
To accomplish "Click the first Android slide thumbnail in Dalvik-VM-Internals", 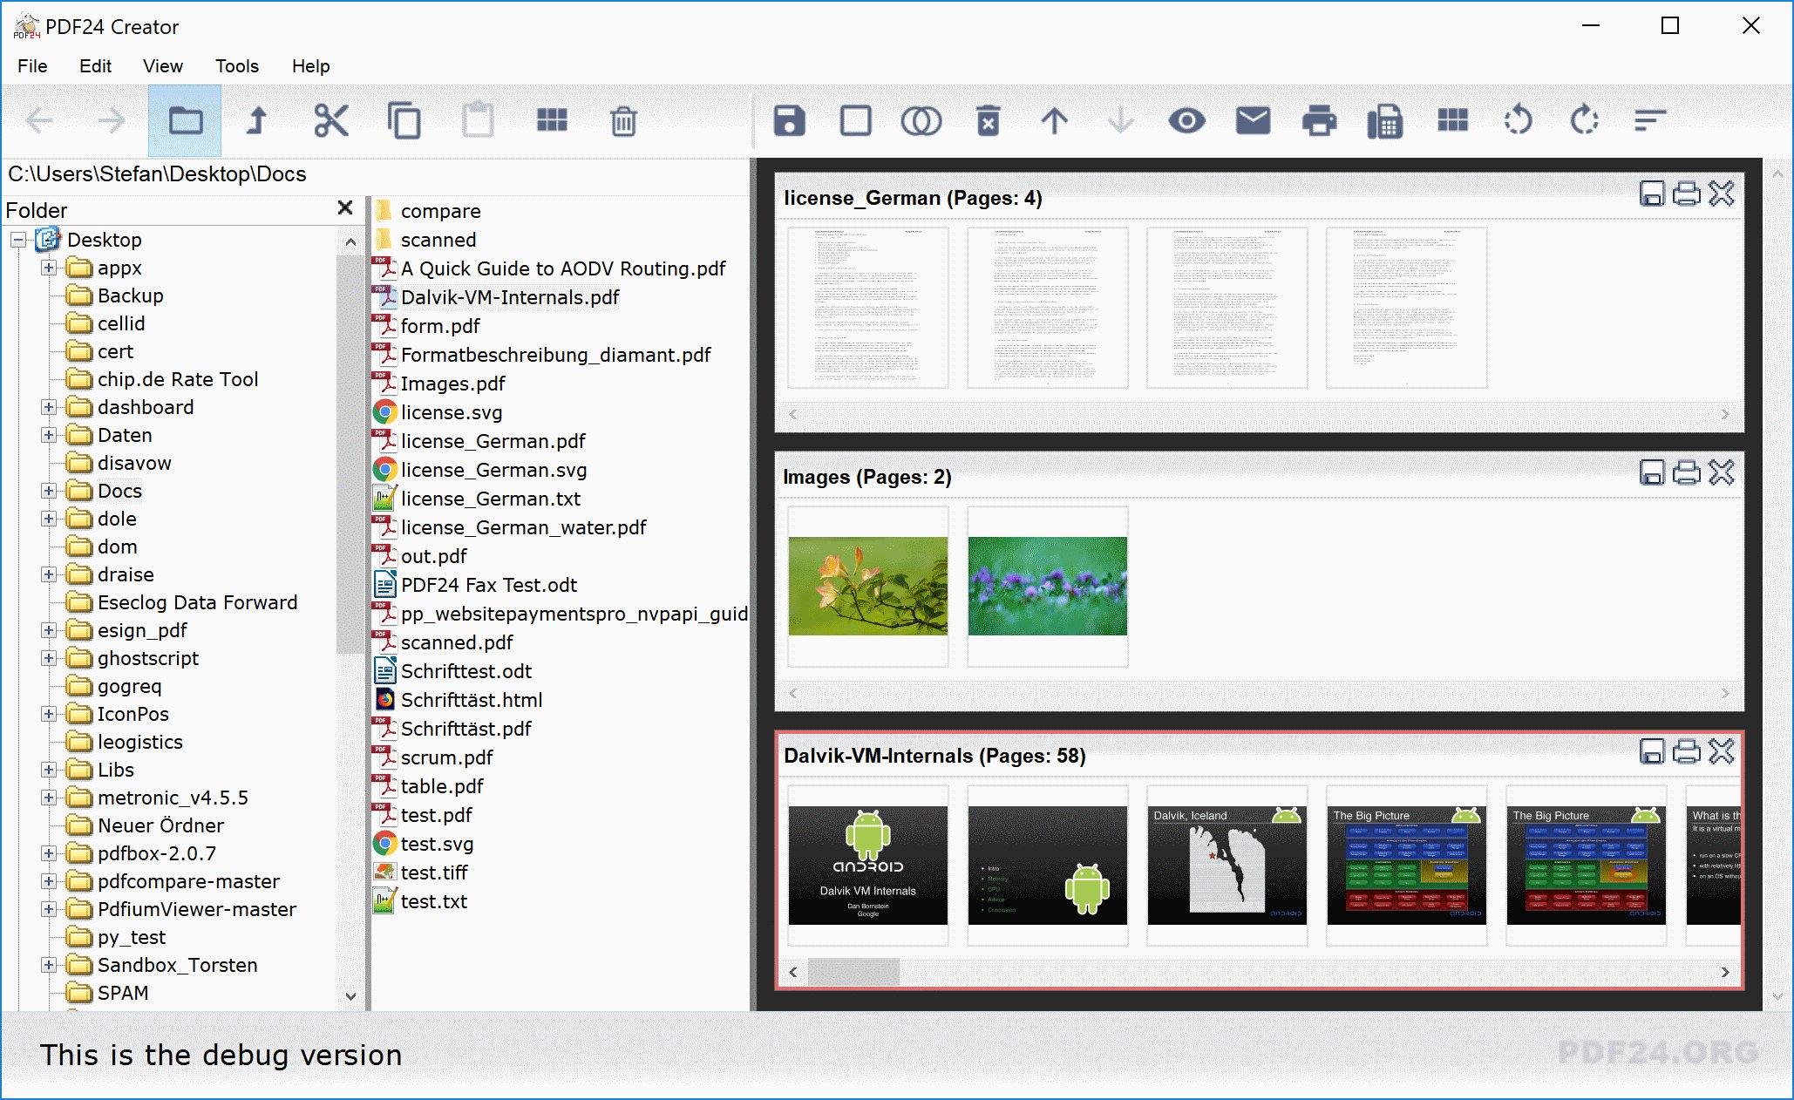I will point(867,866).
